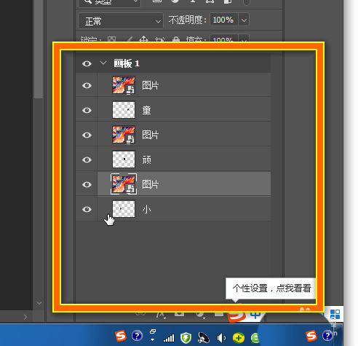Screen dimensions: 358x346
Task: Click the help question-mark at taskbar's far right
Action: [x=327, y=336]
